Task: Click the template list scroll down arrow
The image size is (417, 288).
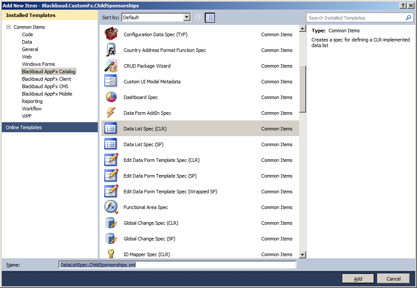Action: pos(302,255)
